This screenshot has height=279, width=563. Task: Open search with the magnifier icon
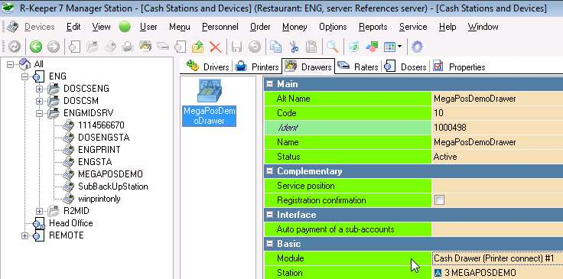pos(333,47)
